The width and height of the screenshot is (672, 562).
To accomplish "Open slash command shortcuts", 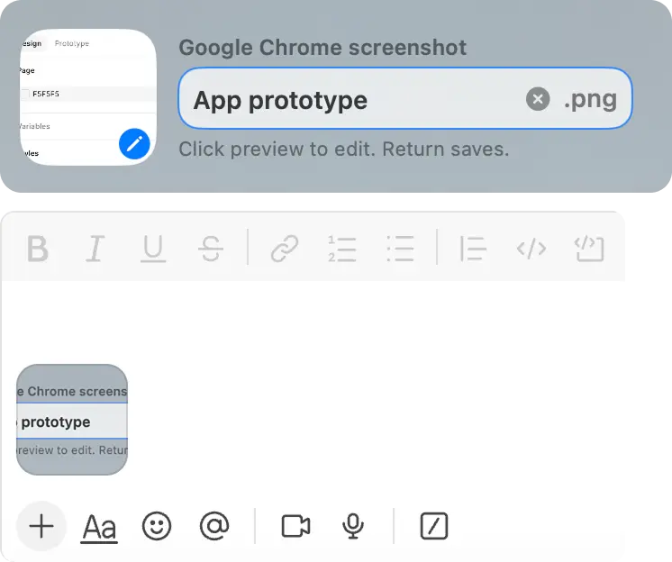I will click(434, 526).
